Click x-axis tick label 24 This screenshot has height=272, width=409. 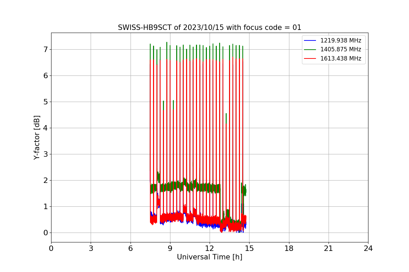click(368, 249)
